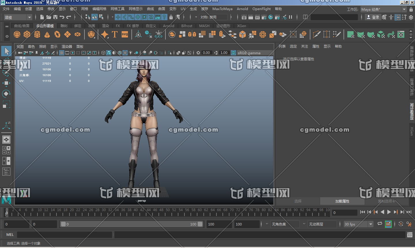415x248 pixels.
Task: Click the Open Scene folder icon
Action: pyautogui.click(x=49, y=17)
